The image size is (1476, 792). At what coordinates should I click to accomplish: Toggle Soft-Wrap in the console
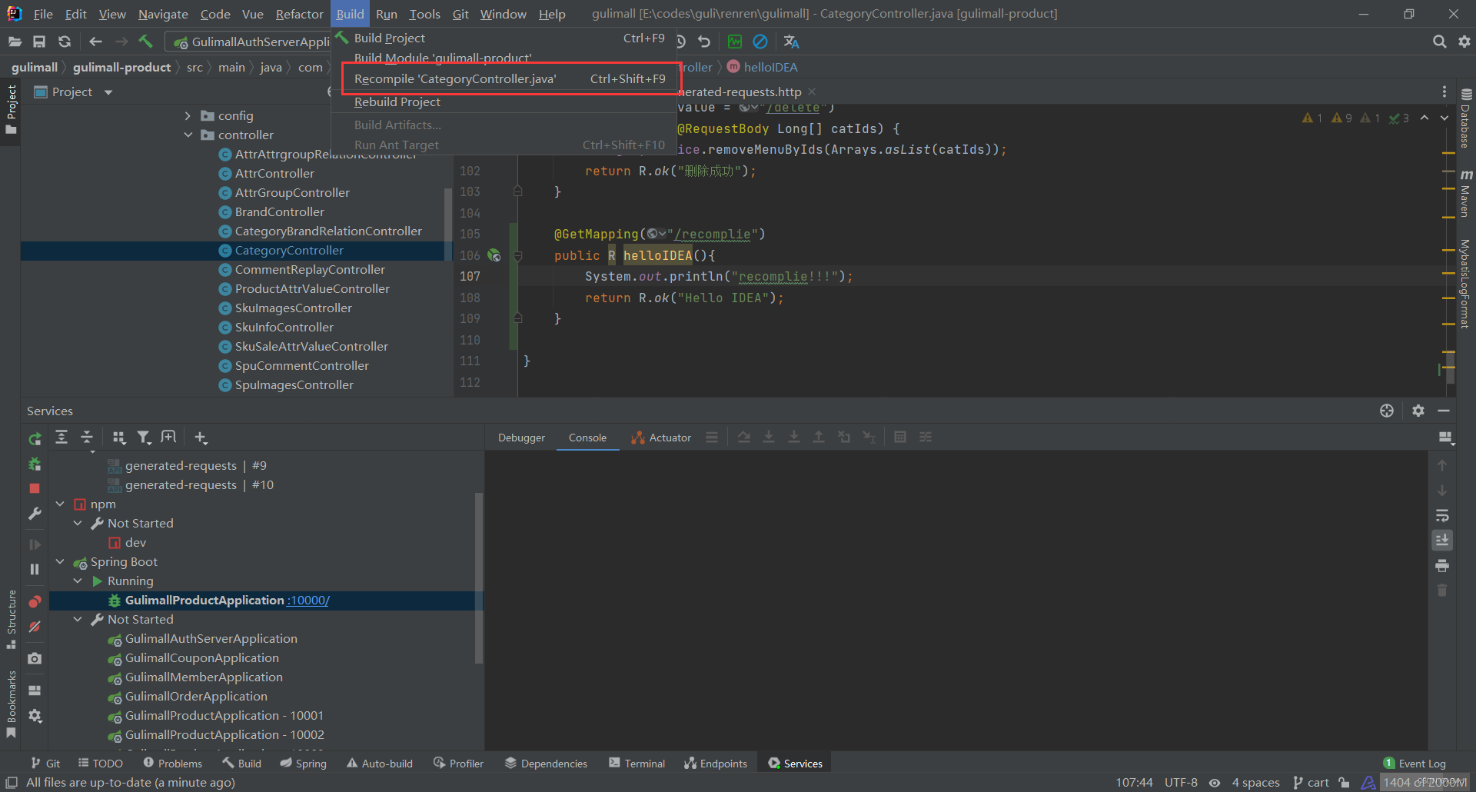pyautogui.click(x=1442, y=515)
